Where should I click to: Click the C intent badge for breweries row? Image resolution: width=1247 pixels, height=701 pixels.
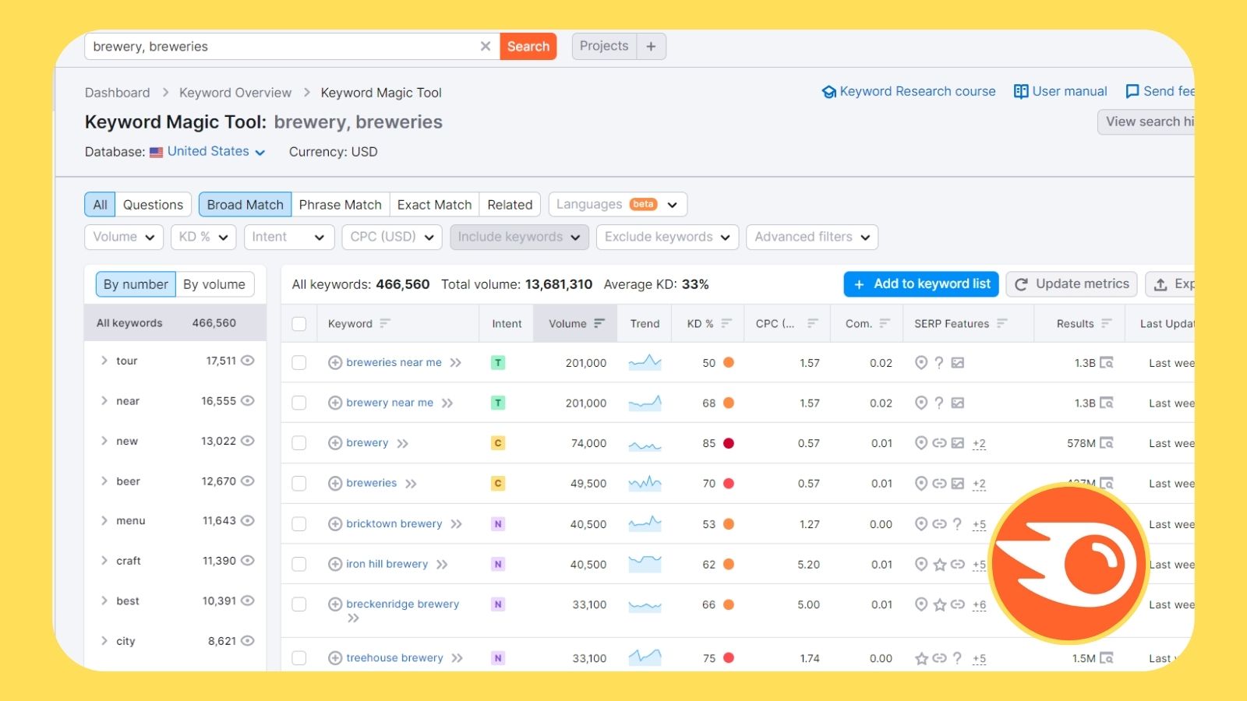(498, 484)
